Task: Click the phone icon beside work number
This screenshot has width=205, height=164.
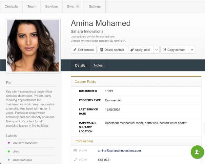Action: [x=75, y=159]
